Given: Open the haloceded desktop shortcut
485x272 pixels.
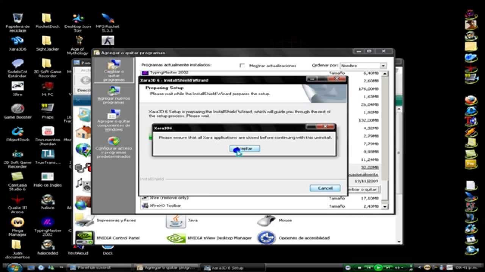Looking at the screenshot, I should coord(47,248).
